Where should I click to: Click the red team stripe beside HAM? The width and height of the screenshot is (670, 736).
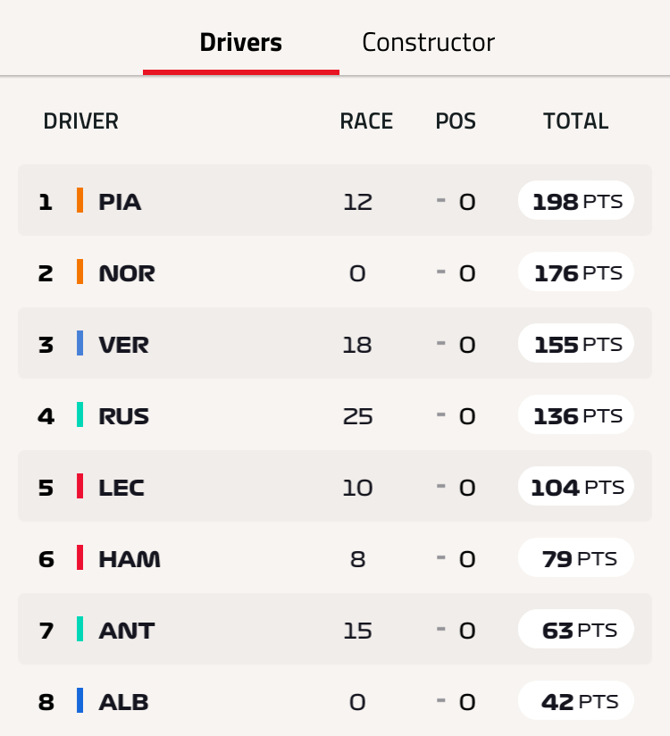pos(80,557)
